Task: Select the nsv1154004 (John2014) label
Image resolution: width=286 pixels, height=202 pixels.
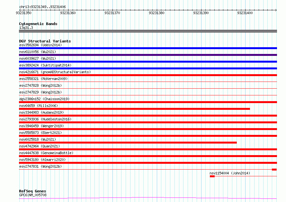Action: 229,173
